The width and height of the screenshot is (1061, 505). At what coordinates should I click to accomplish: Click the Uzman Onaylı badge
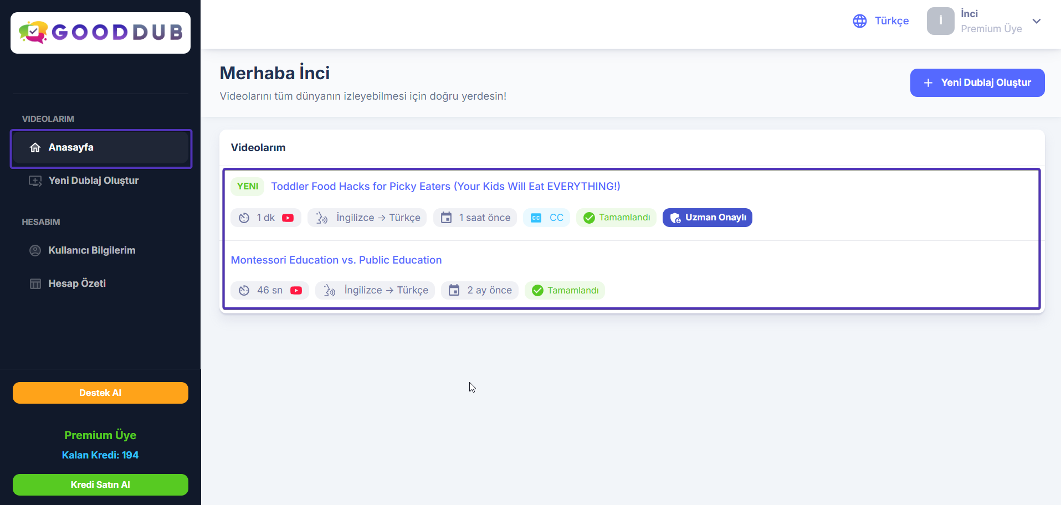coord(707,218)
